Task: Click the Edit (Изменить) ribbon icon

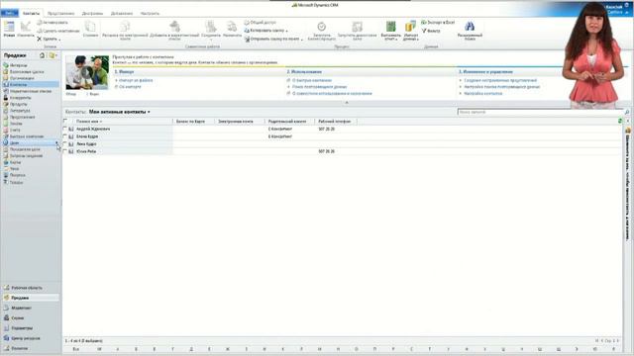Action: (26, 27)
